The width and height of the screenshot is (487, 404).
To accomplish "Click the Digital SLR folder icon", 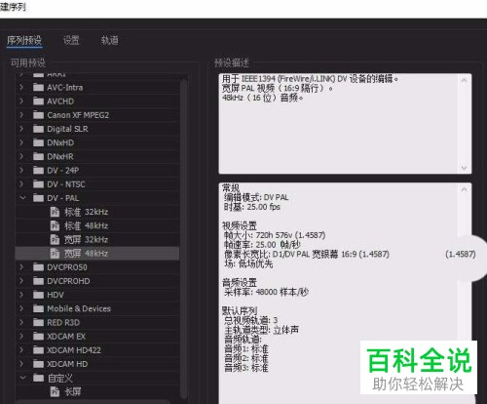I will click(x=38, y=129).
